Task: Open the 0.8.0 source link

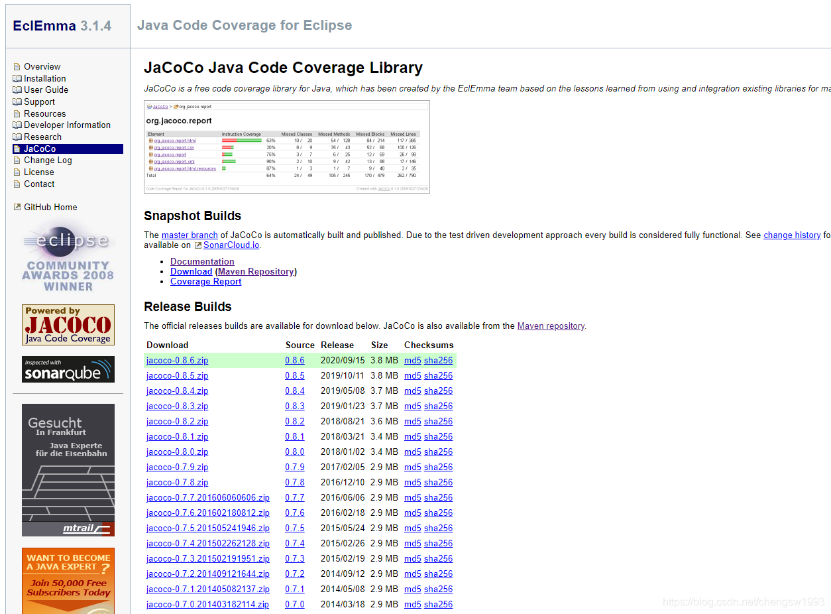Action: point(295,452)
